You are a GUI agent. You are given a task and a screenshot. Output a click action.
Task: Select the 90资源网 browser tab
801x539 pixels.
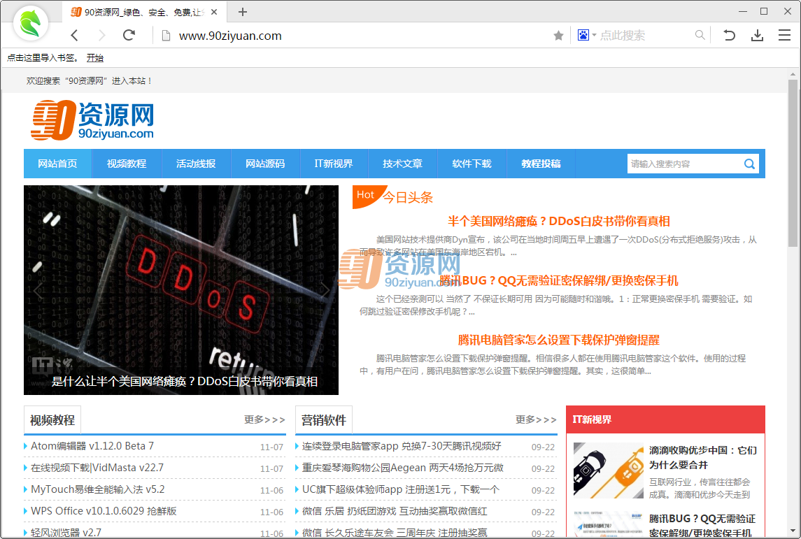tap(144, 12)
